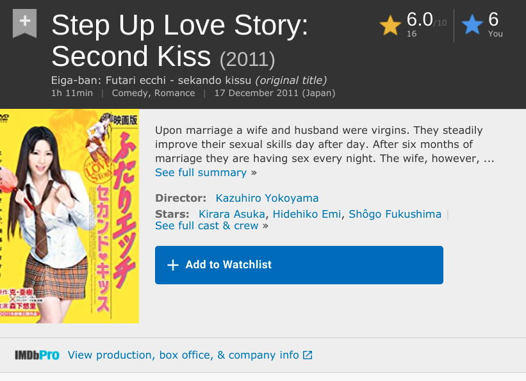Open See full cast & crew
Image resolution: width=526 pixels, height=381 pixels.
coord(206,225)
